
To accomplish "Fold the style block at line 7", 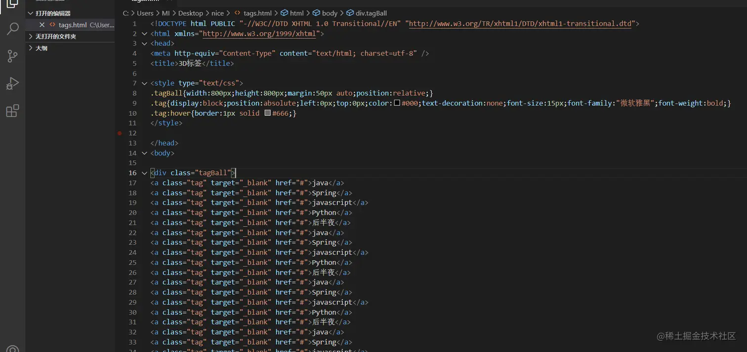I will pos(145,83).
